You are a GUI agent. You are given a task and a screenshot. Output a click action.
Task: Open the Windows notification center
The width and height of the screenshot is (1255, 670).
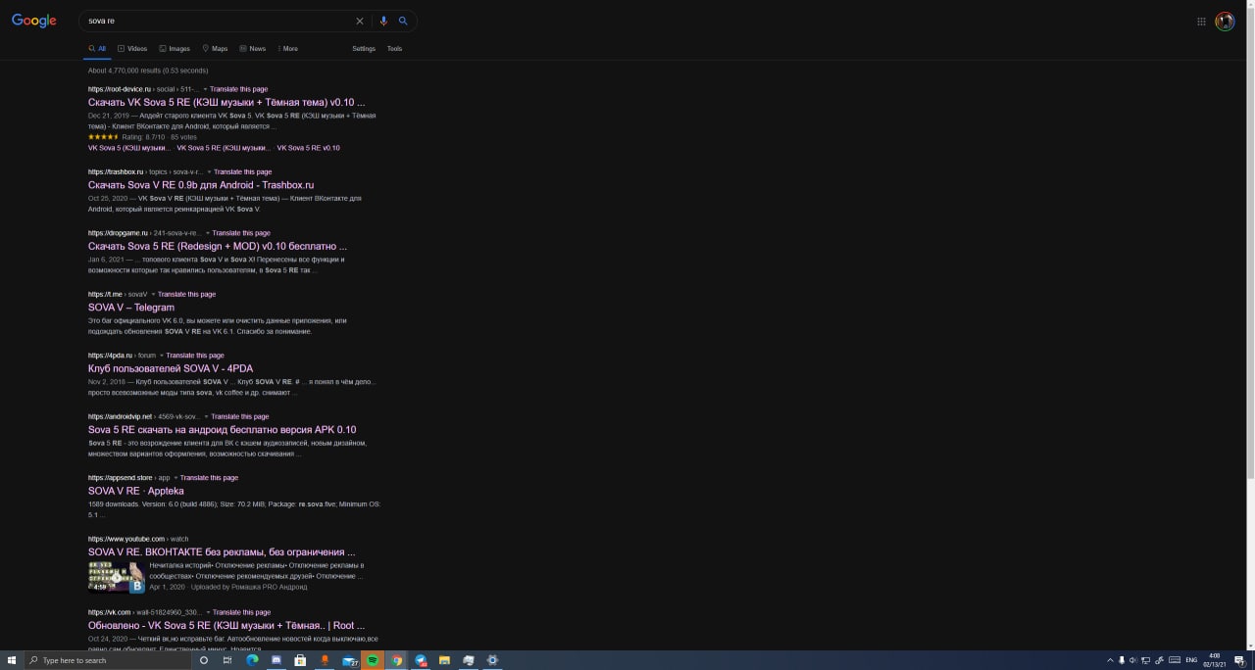[x=1238, y=660]
